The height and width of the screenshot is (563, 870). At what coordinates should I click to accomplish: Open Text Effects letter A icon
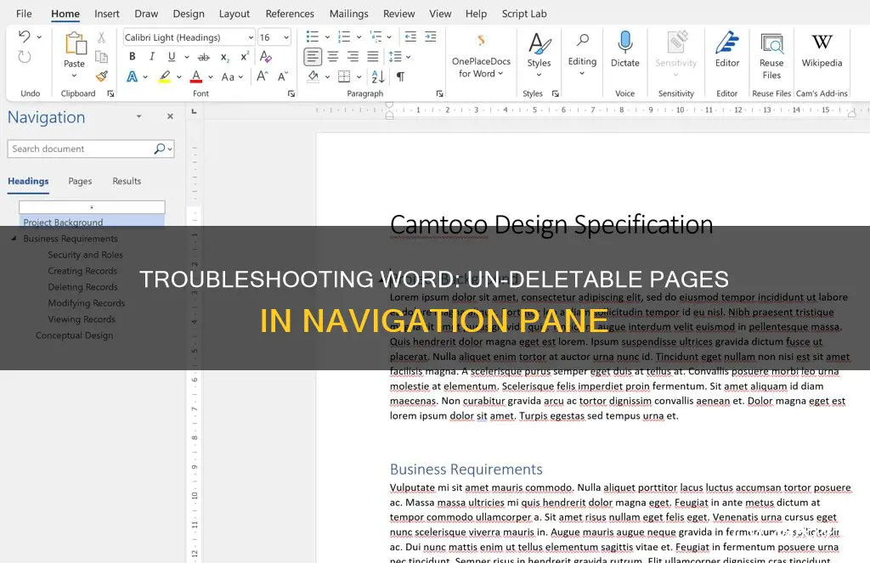(x=132, y=76)
